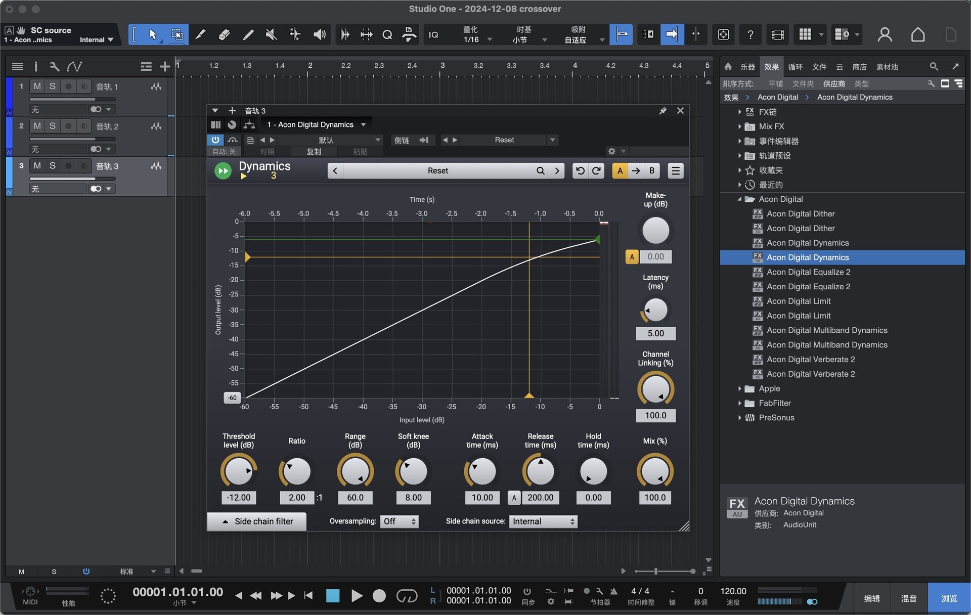Expand the PreSonus folder
Viewport: 971px width, 615px height.
coord(739,418)
